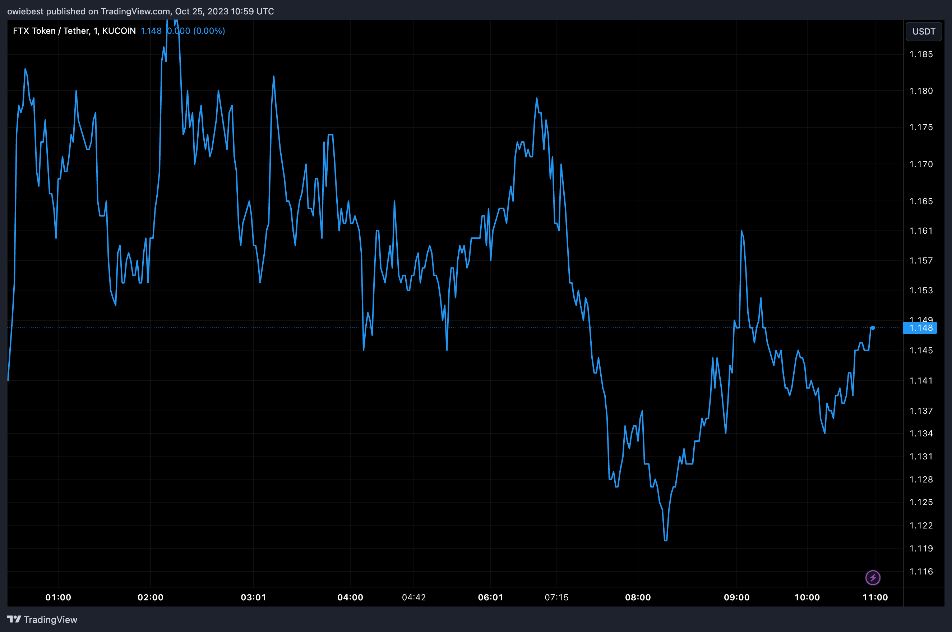Click the 1.119 price axis label
Screen dimensions: 952x632
[921, 549]
